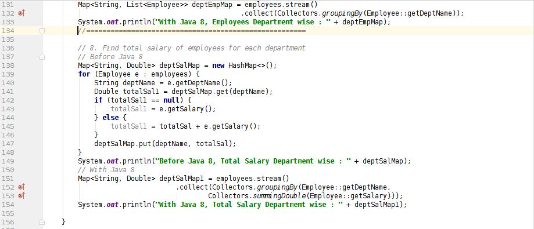Click the gutter marker icon on line 152
Viewport: 534px width, 229px height.
tap(21, 187)
